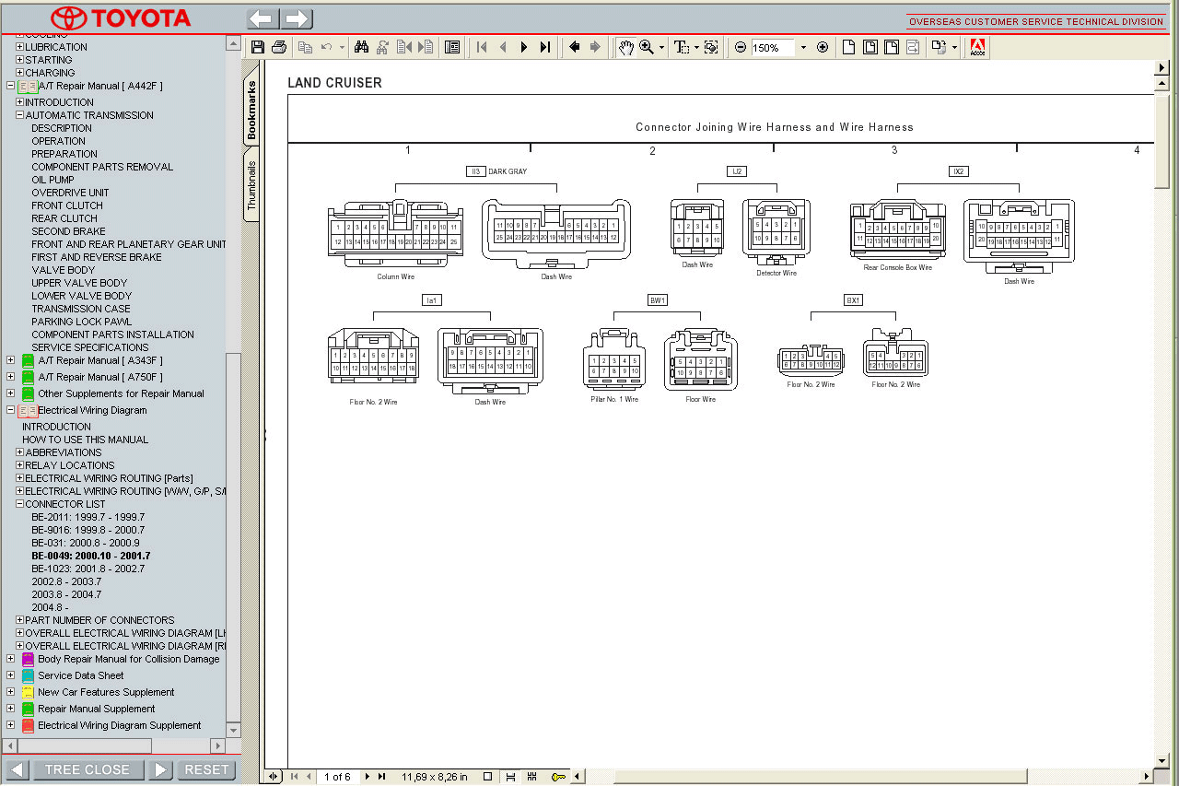Open the Adobe logo icon
The height and width of the screenshot is (786, 1179).
[x=977, y=47]
